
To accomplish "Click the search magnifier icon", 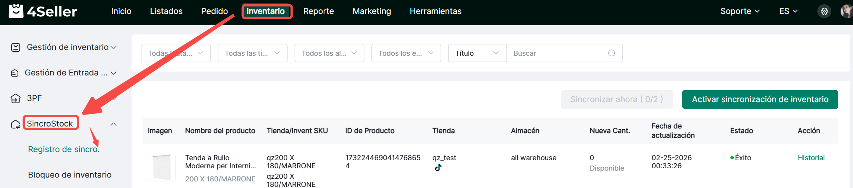I will (612, 53).
